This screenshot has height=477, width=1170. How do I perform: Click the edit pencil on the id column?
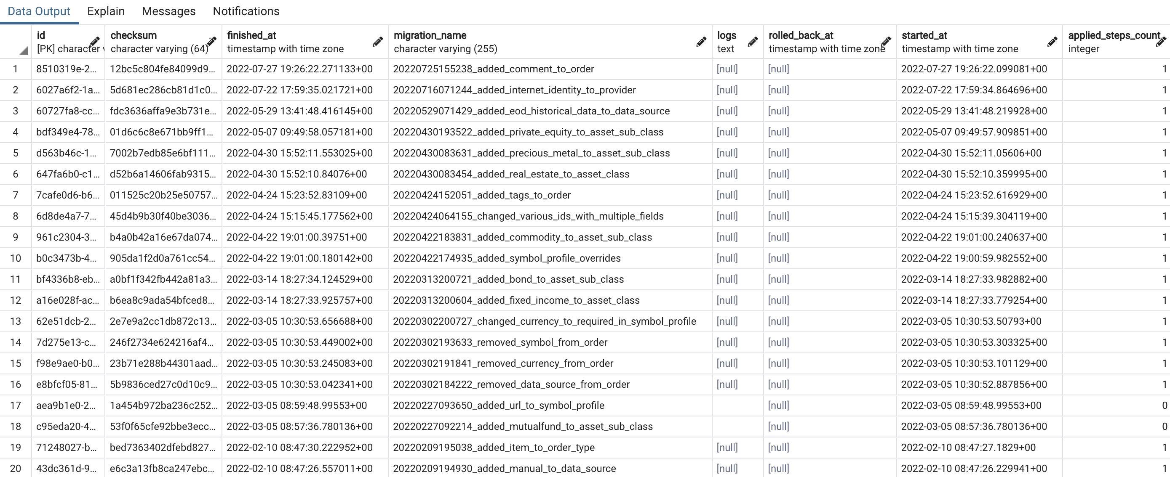coord(94,42)
